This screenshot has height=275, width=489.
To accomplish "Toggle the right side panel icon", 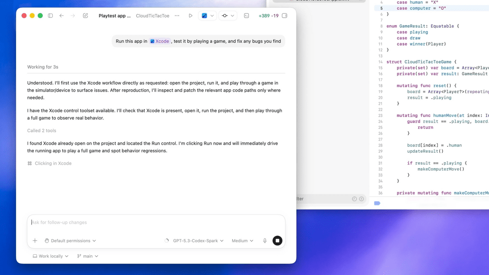I will [x=284, y=16].
